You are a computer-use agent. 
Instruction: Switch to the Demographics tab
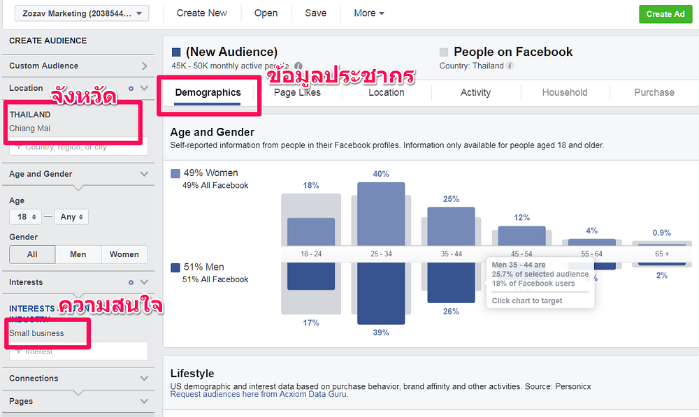pyautogui.click(x=208, y=93)
